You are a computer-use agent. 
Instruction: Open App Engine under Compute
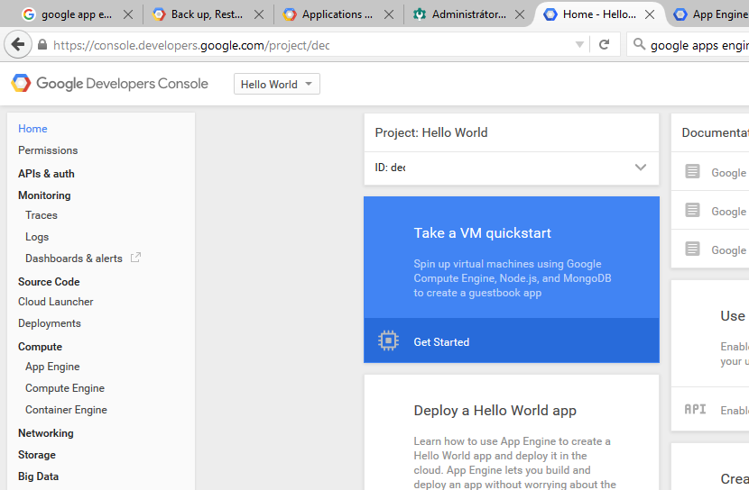pyautogui.click(x=52, y=367)
